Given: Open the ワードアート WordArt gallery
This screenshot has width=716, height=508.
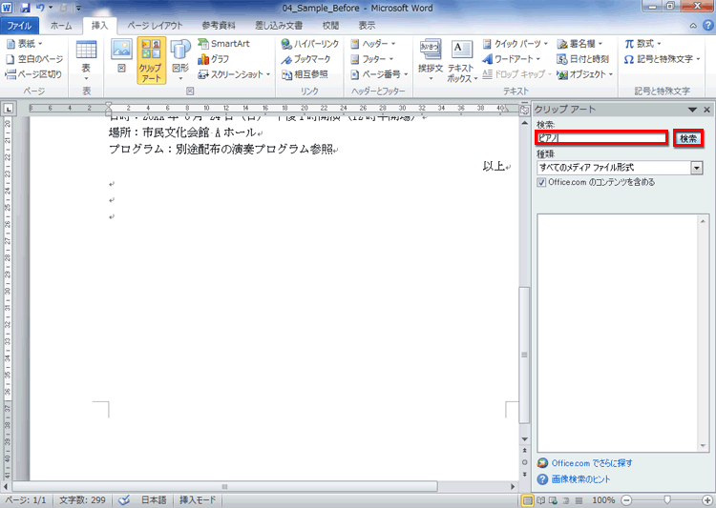Looking at the screenshot, I should tap(512, 59).
